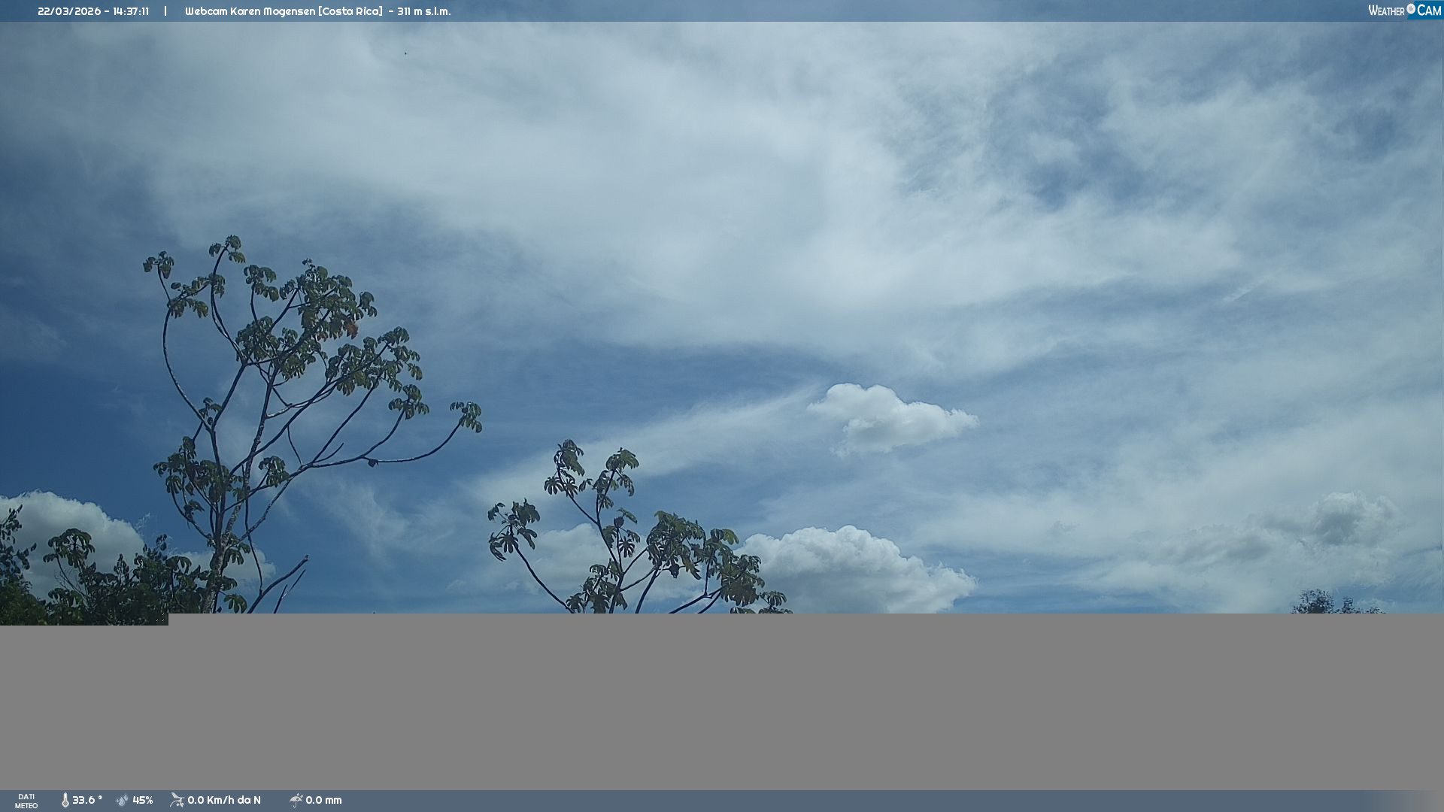
Task: Click the small puffy cloud in mid-sky
Action: pyautogui.click(x=887, y=417)
